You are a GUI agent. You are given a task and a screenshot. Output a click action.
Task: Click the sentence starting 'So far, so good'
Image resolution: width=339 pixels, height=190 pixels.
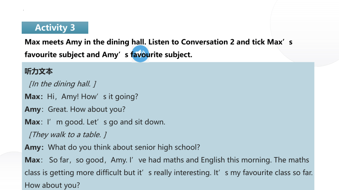coord(88,160)
